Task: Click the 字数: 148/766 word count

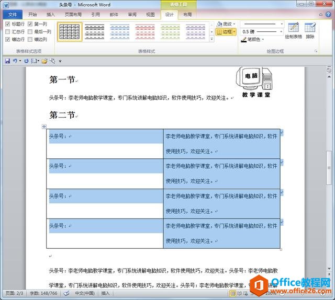Action: [x=43, y=293]
